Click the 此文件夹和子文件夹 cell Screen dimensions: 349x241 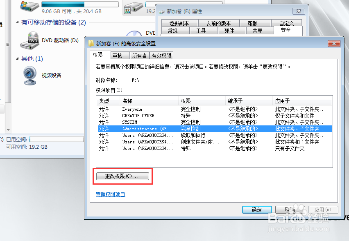click(x=297, y=142)
